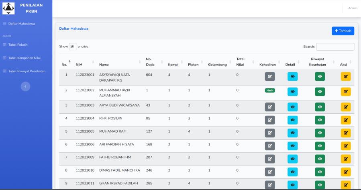Focus the Search input field

(x=335, y=47)
